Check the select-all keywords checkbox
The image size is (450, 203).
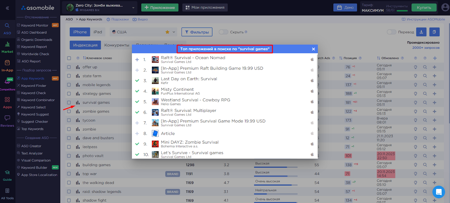click(x=69, y=58)
